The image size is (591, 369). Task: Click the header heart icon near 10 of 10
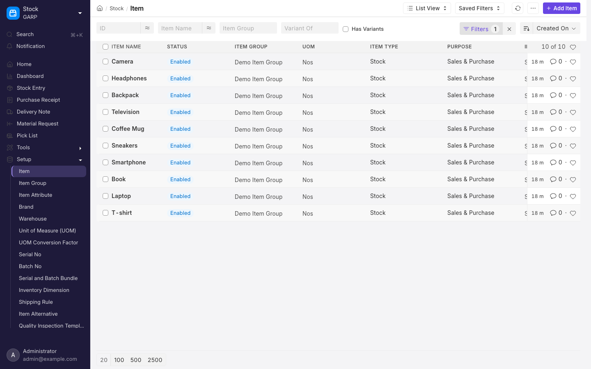[573, 47]
